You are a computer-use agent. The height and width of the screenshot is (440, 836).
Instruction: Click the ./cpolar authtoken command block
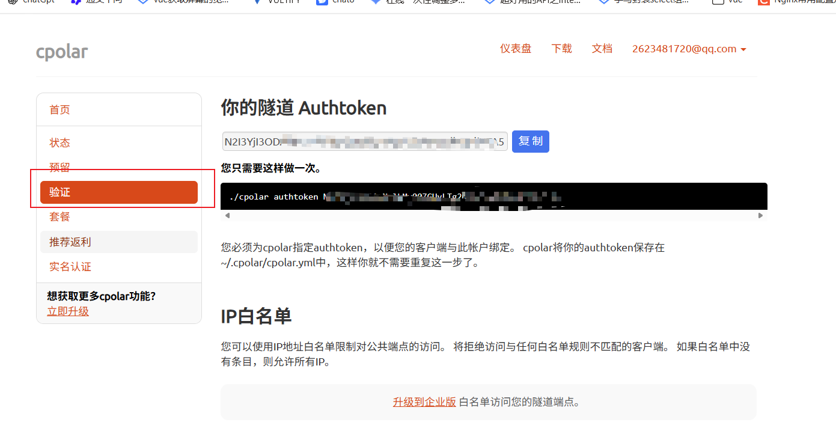[x=494, y=197]
